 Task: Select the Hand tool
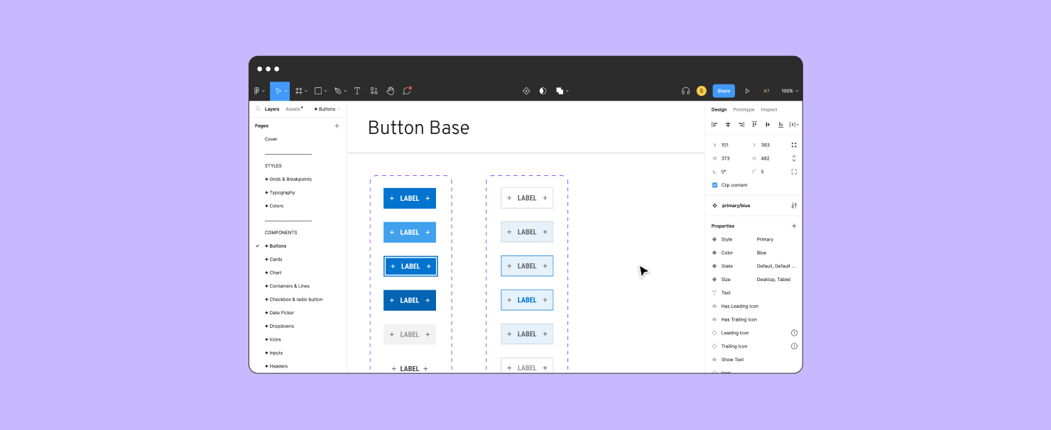click(x=390, y=91)
